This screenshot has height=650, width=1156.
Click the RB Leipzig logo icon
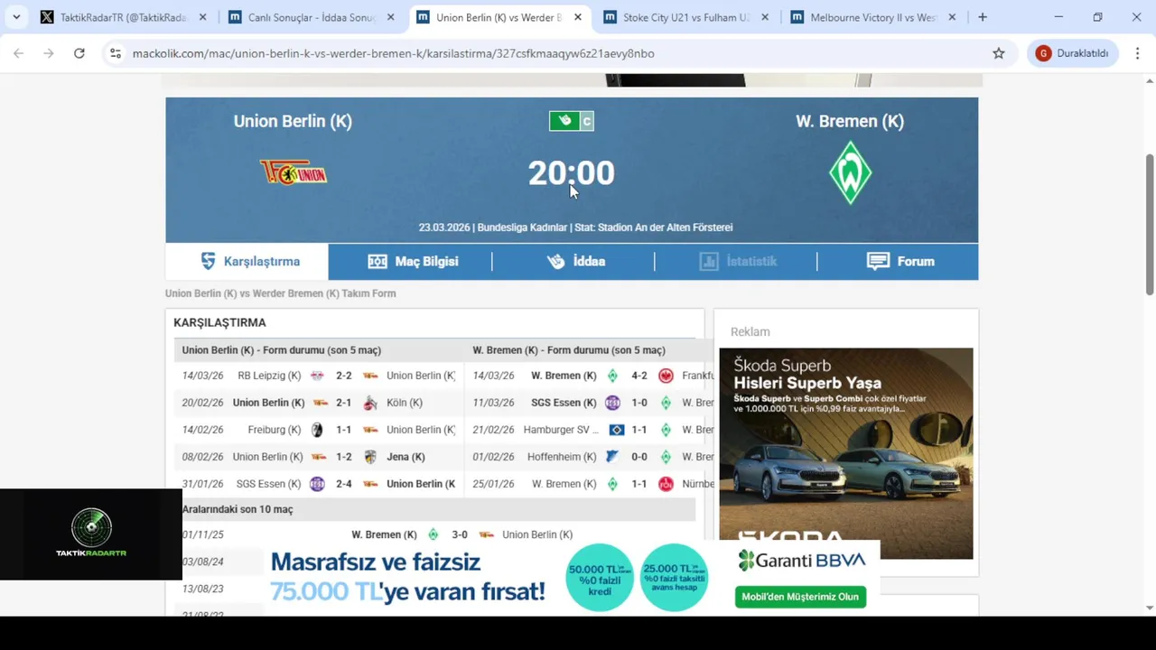coord(317,376)
